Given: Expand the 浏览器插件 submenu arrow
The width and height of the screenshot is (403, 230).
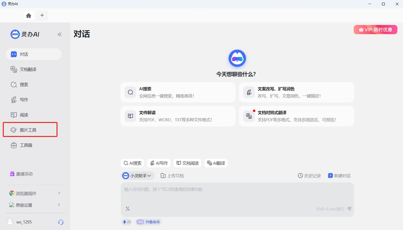Looking at the screenshot, I should coord(59,193).
